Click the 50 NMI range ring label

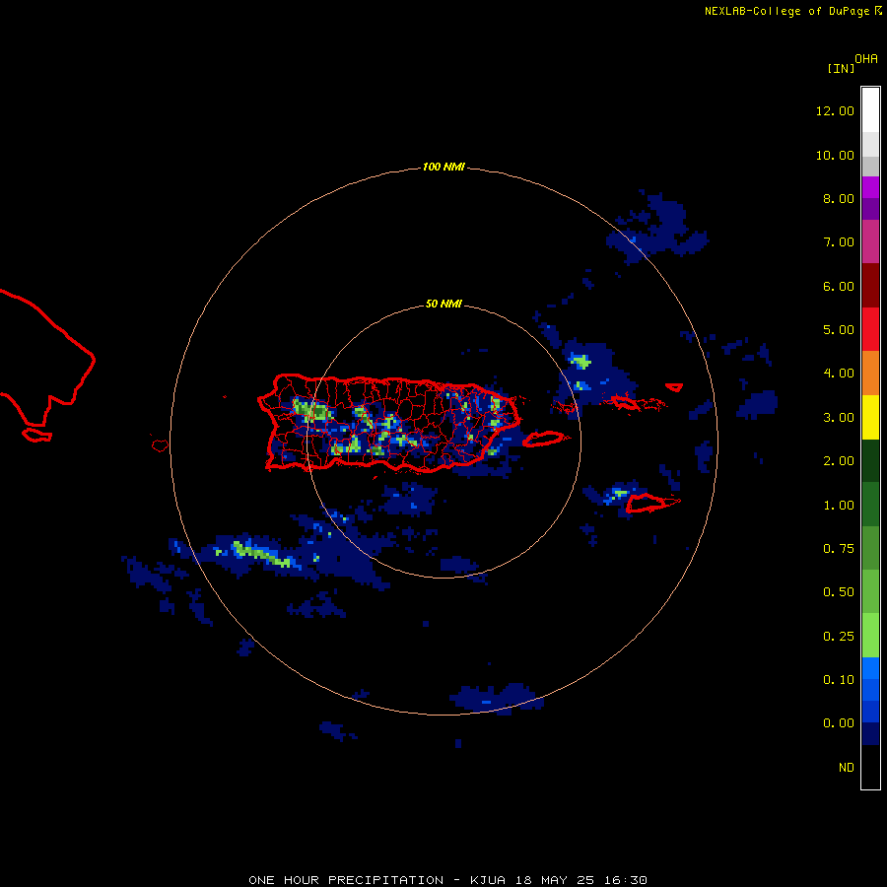(x=443, y=305)
